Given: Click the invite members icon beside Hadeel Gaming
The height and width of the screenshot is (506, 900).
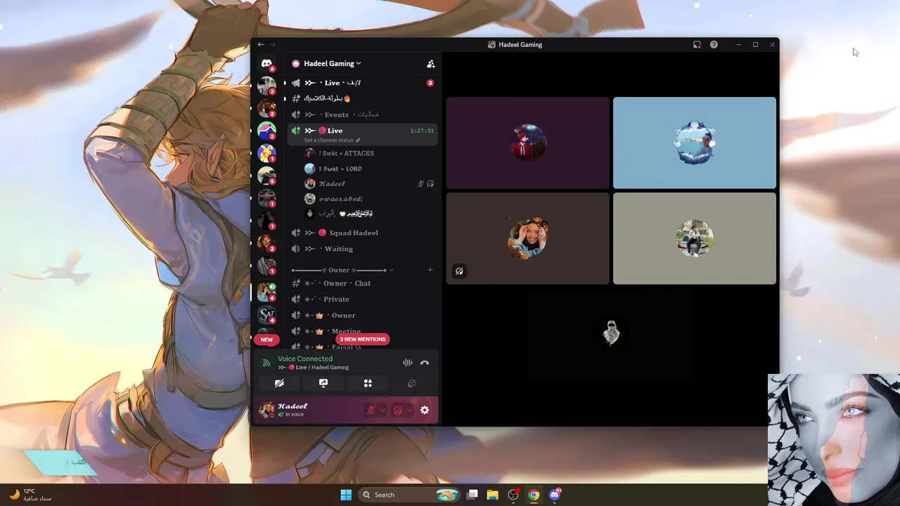Looking at the screenshot, I should click(x=431, y=64).
